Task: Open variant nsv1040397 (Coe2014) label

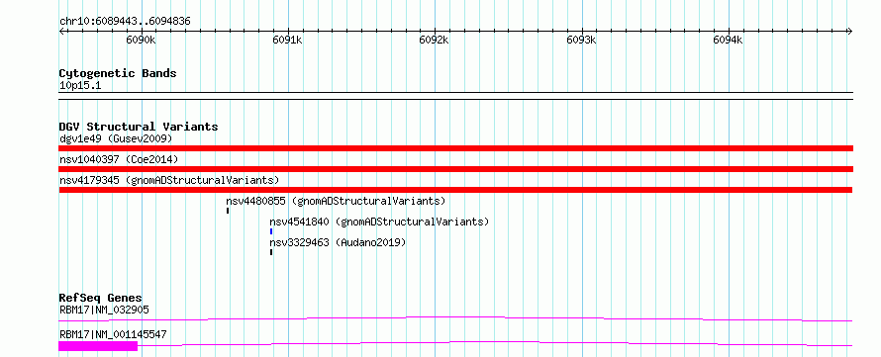Action: 119,160
